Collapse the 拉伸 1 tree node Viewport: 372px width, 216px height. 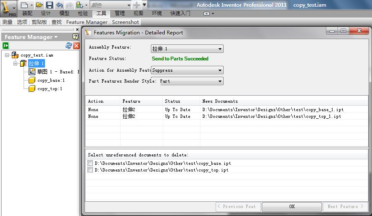pos(15,63)
